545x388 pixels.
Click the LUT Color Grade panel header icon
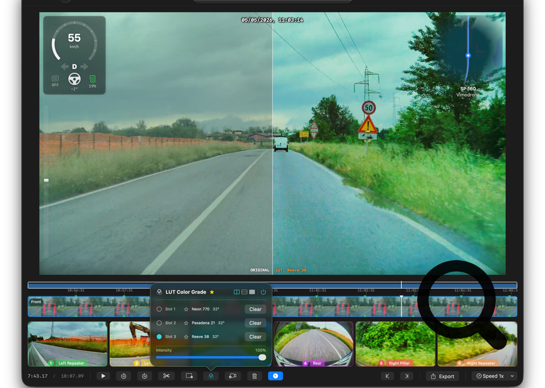(x=159, y=292)
